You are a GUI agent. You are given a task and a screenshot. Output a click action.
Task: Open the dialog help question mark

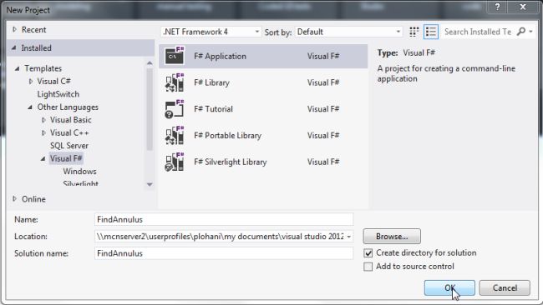497,7
